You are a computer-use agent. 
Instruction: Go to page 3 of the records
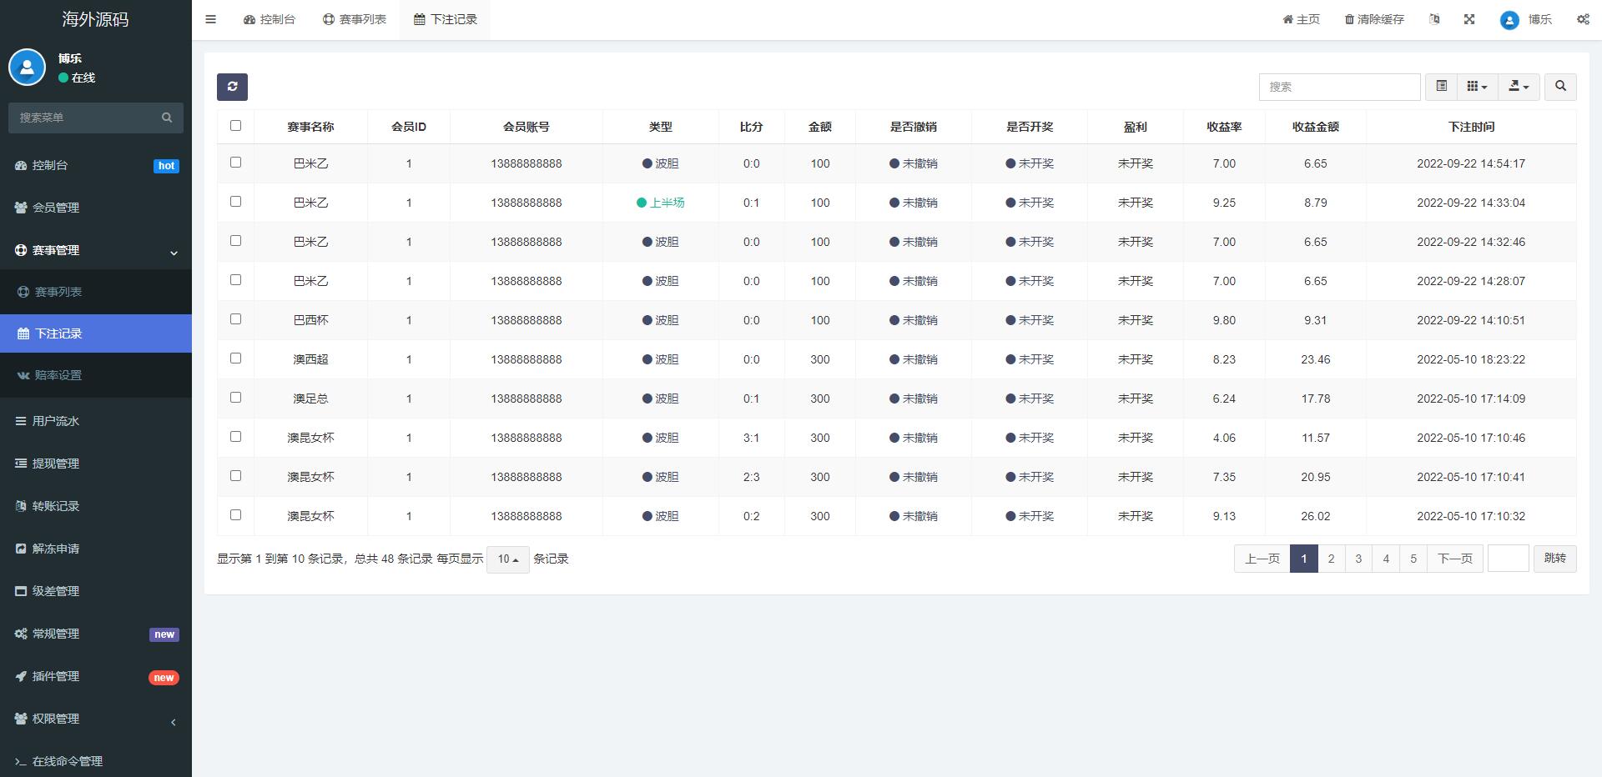point(1358,559)
